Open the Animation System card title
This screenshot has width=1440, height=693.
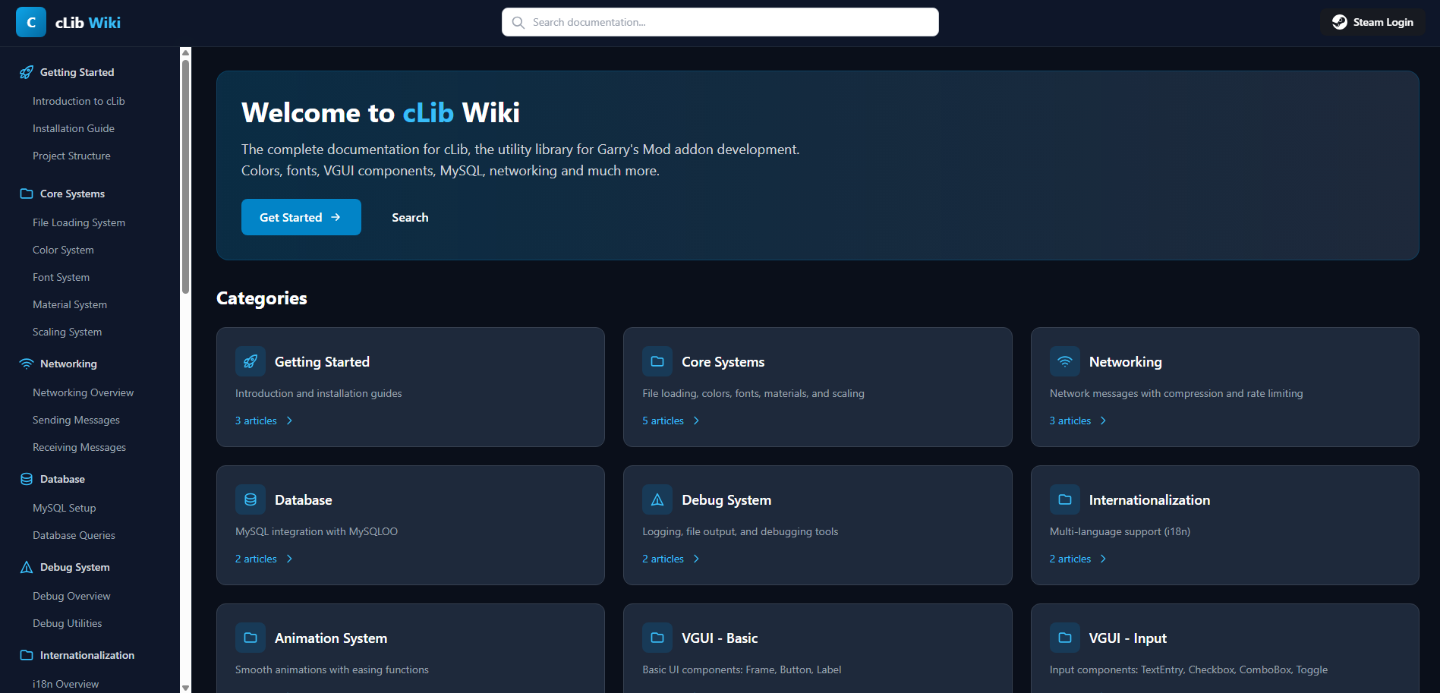coord(331,638)
